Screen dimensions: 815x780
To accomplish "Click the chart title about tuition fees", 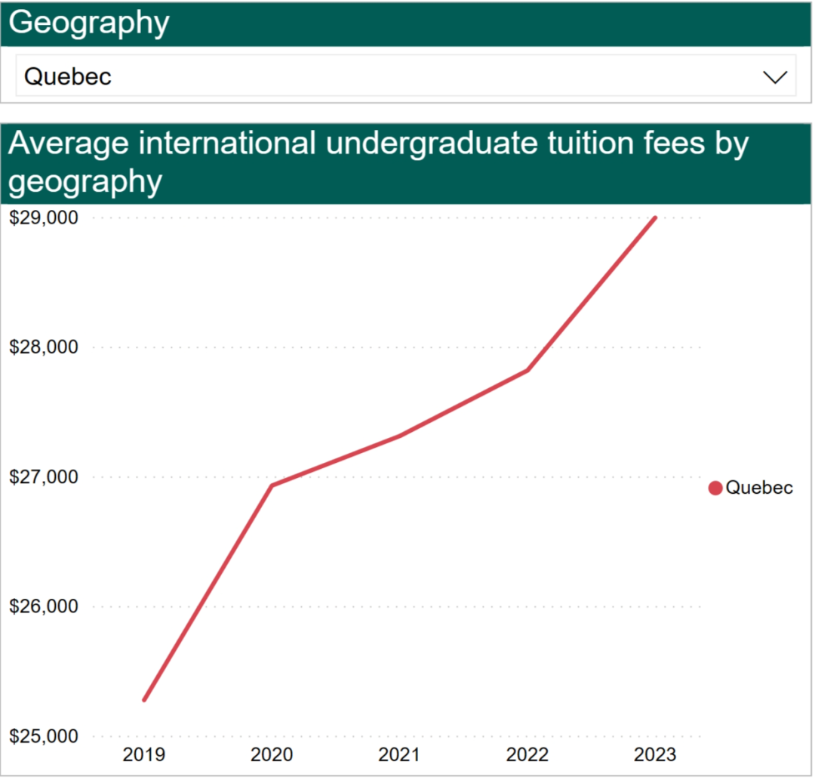I will [378, 162].
